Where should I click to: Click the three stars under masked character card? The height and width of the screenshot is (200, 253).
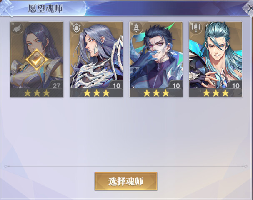(156, 93)
